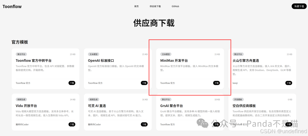Click Toonflow 官方 author on OpenAI card
308x136 pixels.
(x=95, y=83)
